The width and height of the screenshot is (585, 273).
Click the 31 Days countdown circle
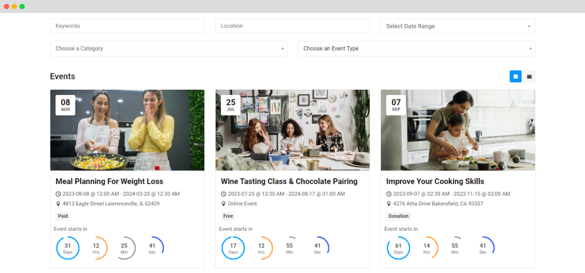pyautogui.click(x=68, y=248)
